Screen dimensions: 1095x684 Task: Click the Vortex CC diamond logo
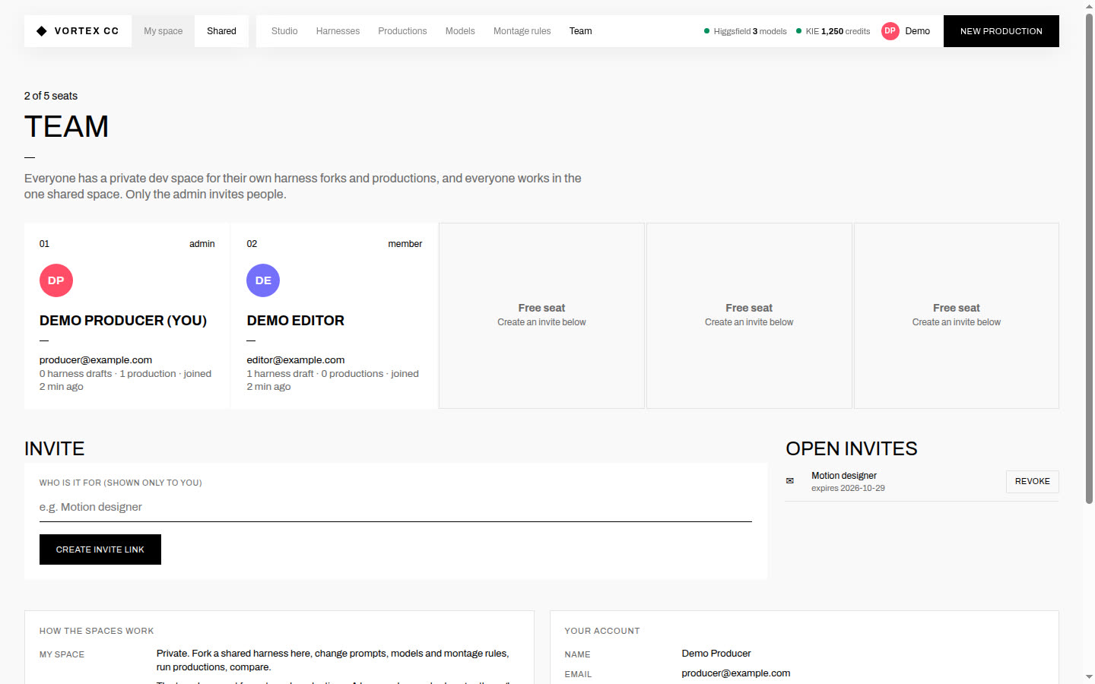42,31
